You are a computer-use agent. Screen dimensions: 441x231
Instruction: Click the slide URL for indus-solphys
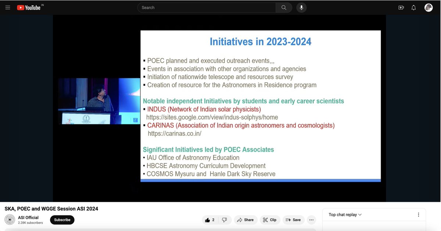[212, 118]
